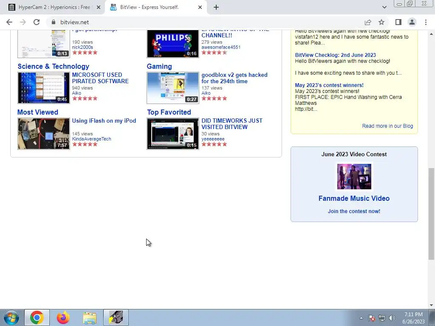Visit Aiko's channel under goodblox video
The width and height of the screenshot is (435, 326).
pyautogui.click(x=206, y=93)
